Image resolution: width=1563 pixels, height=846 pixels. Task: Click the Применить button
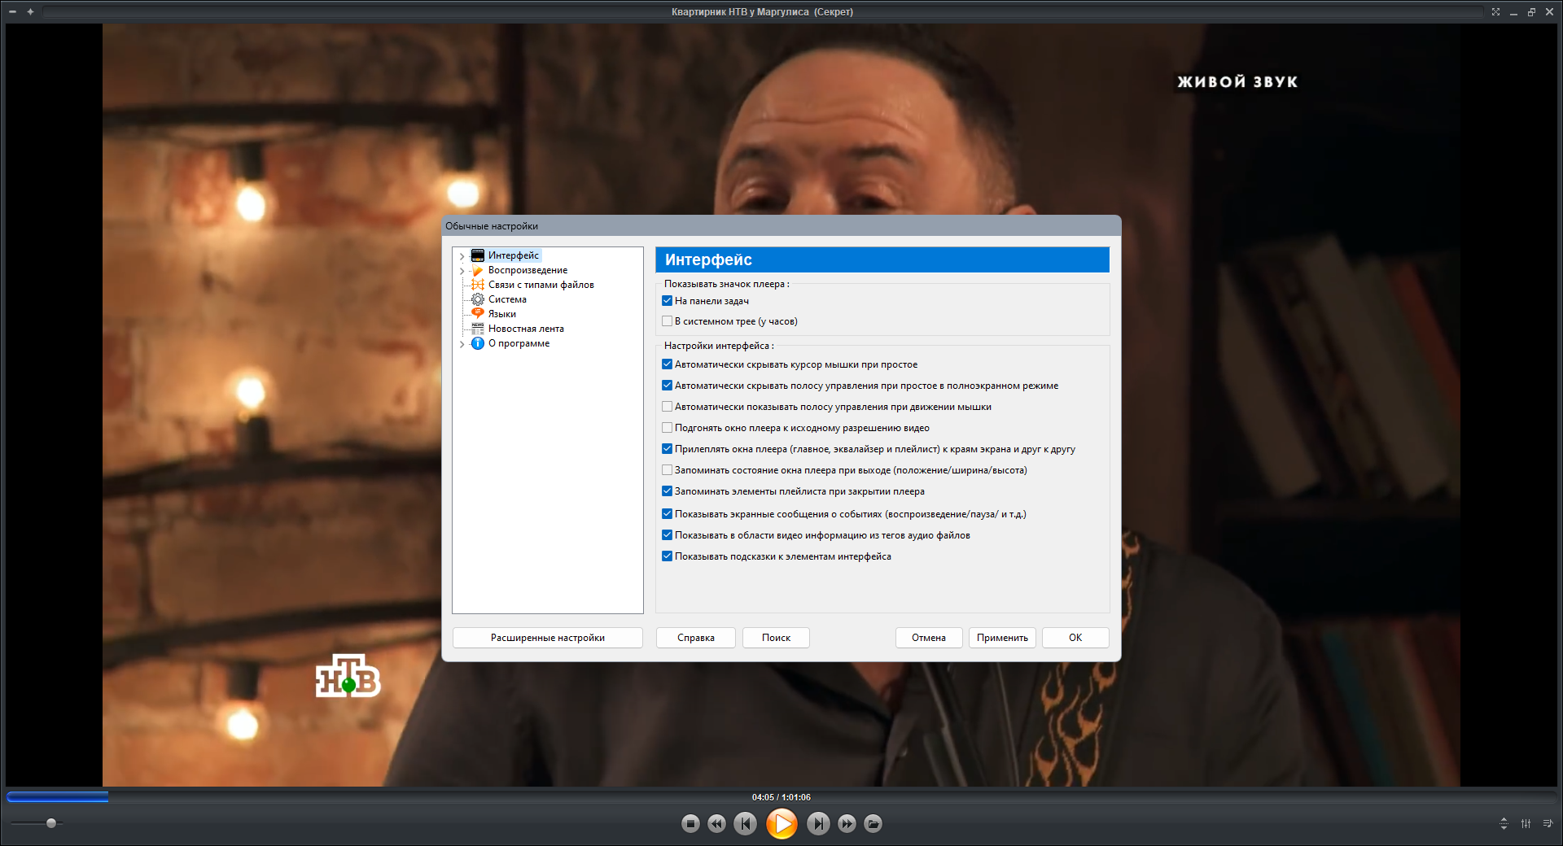pos(1002,638)
